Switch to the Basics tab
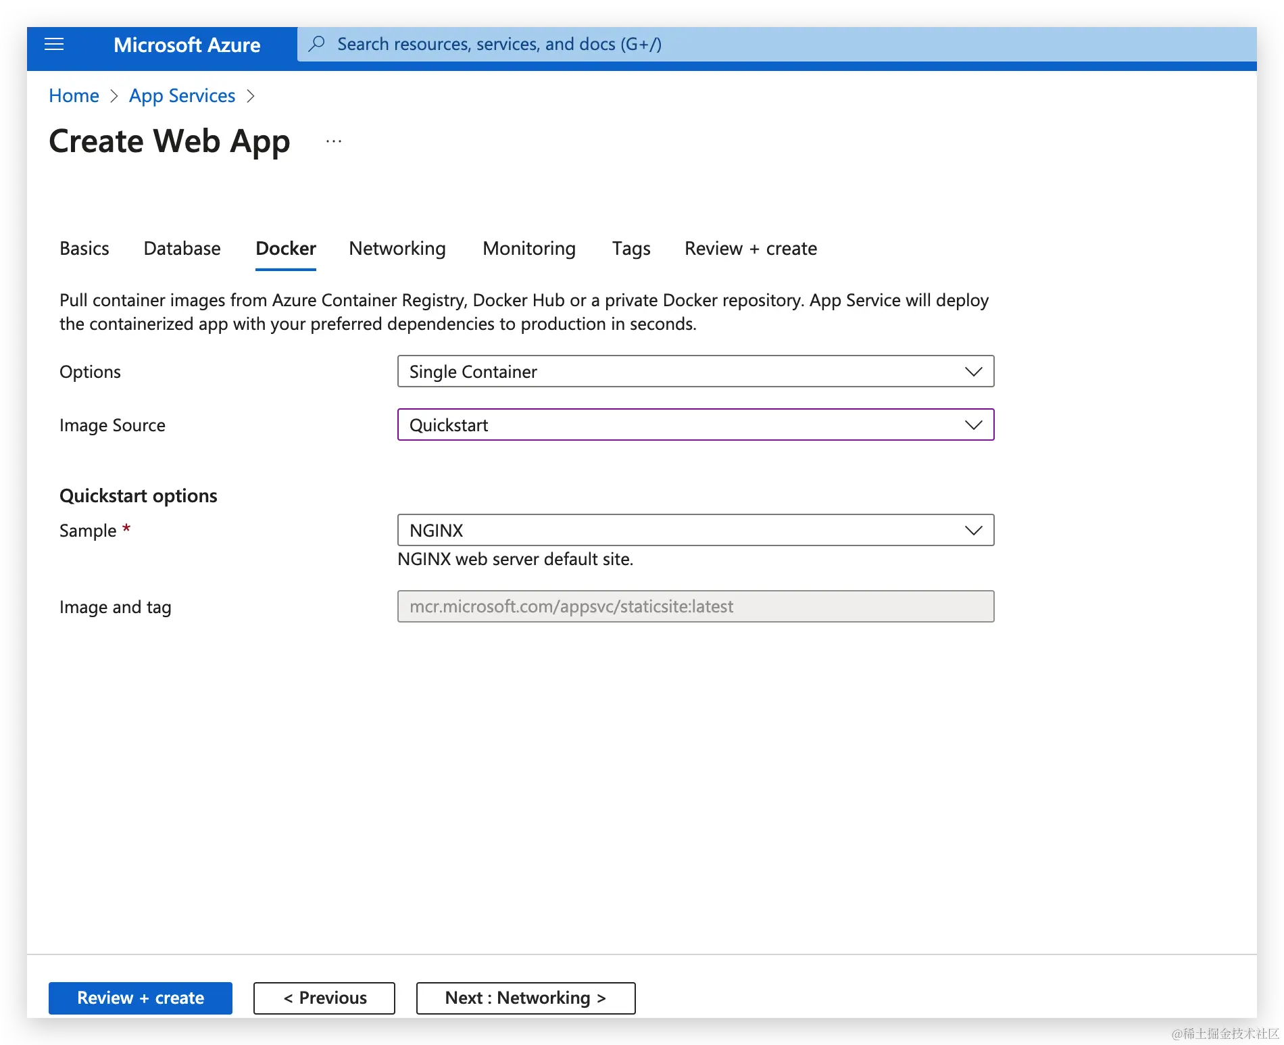The height and width of the screenshot is (1045, 1284). (x=84, y=248)
